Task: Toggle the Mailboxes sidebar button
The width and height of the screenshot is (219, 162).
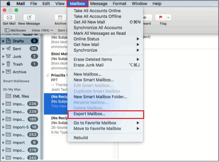Action: (x=15, y=30)
